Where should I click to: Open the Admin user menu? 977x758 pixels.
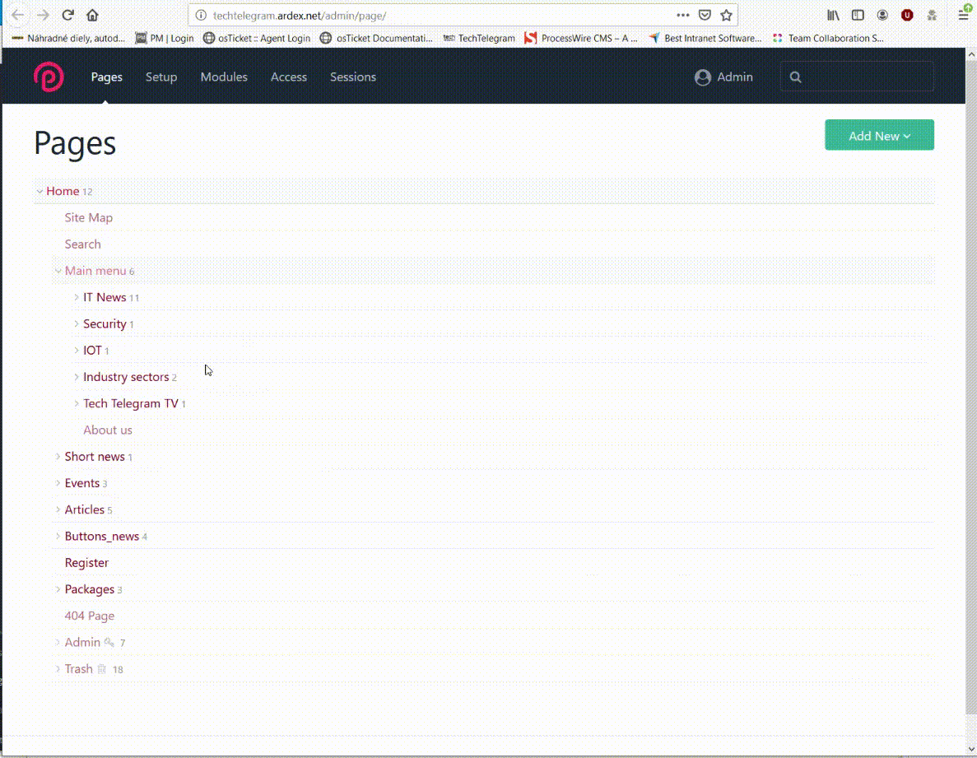click(x=724, y=77)
